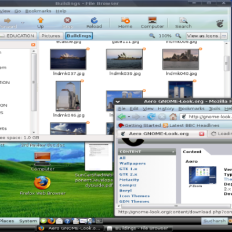Click the Firefox Back arrow button
Screen dimensions: 232x232
122,117
